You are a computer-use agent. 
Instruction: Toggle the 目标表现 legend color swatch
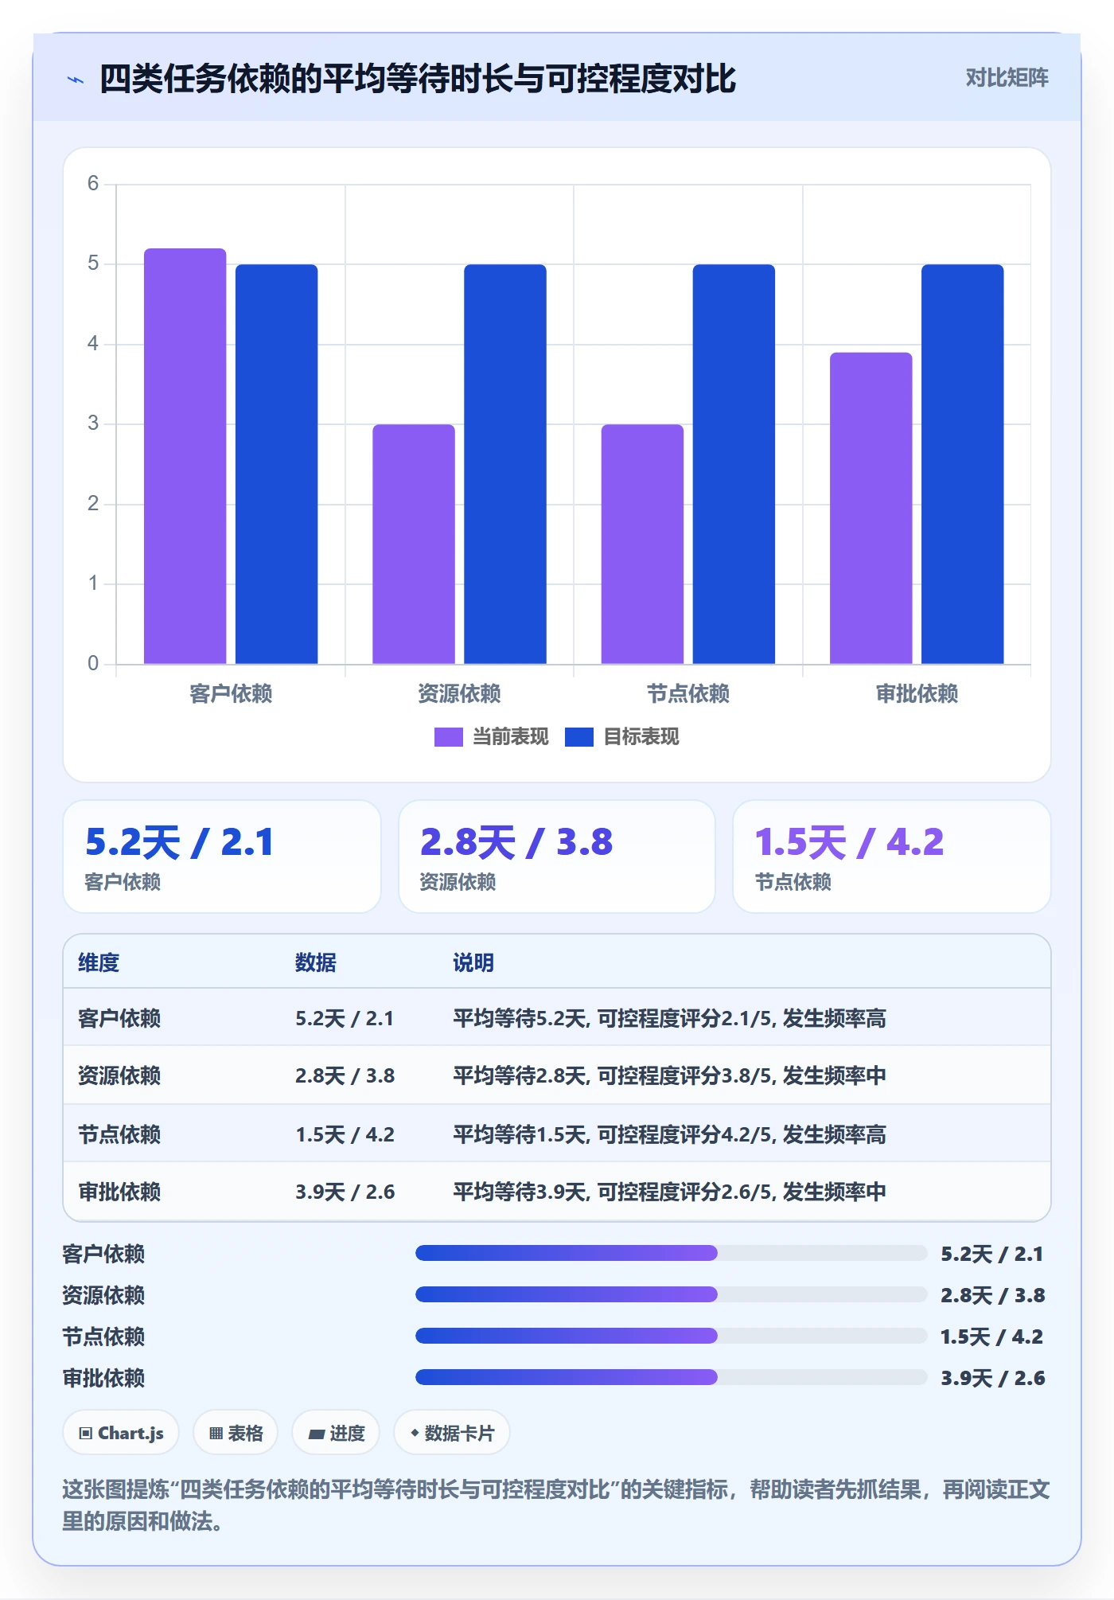[x=578, y=737]
